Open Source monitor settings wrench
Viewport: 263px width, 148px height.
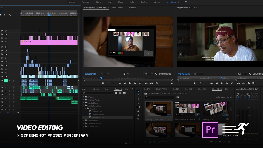pyautogui.click(x=156, y=74)
